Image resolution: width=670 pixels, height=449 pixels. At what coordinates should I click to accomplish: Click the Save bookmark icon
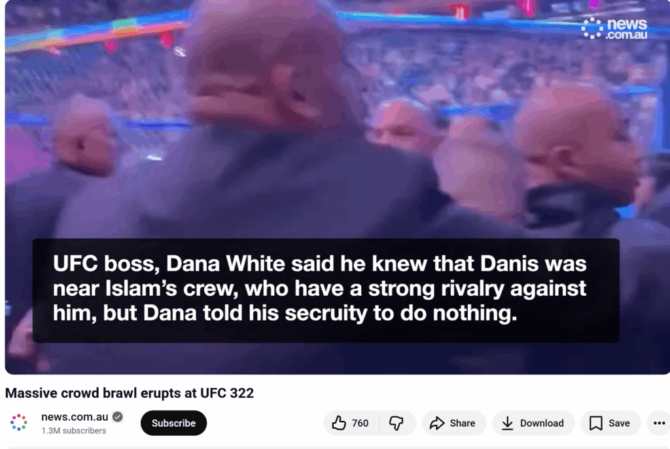(x=595, y=423)
